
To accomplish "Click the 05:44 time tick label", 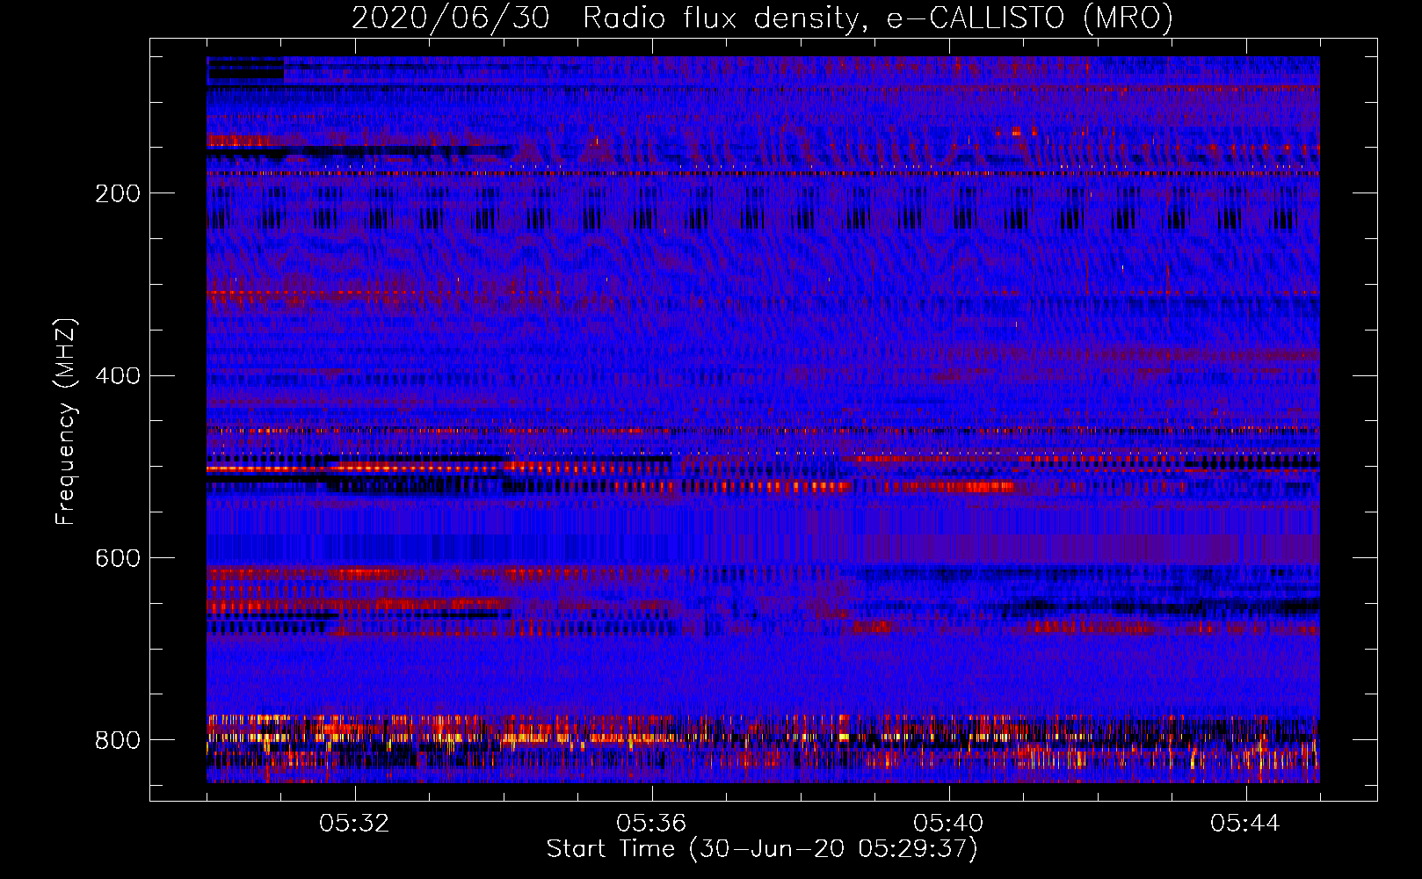I will 1245,824.
